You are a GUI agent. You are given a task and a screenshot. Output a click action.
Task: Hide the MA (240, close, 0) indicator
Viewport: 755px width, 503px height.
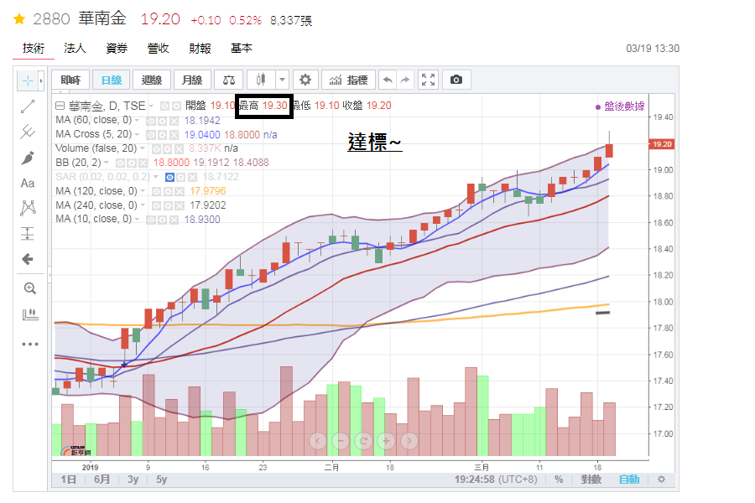pos(157,205)
